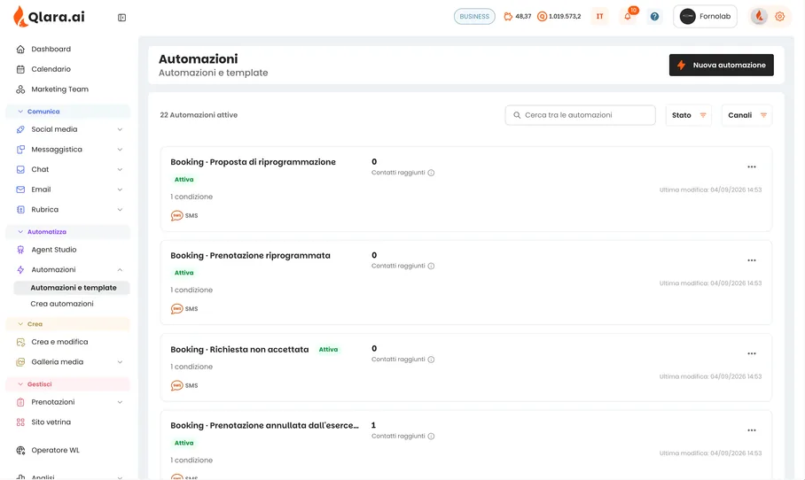The width and height of the screenshot is (805, 480).
Task: Switch language with IT button
Action: point(599,17)
